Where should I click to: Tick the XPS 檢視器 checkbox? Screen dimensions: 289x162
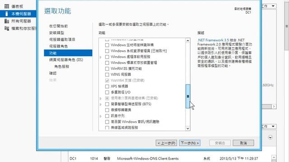point(107,86)
